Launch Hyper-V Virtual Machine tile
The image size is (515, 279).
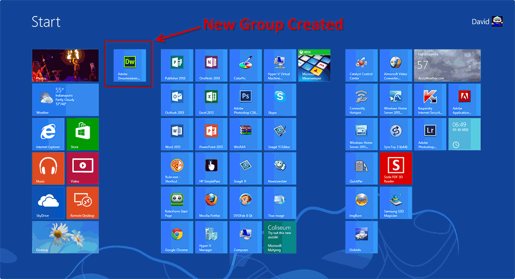280,65
